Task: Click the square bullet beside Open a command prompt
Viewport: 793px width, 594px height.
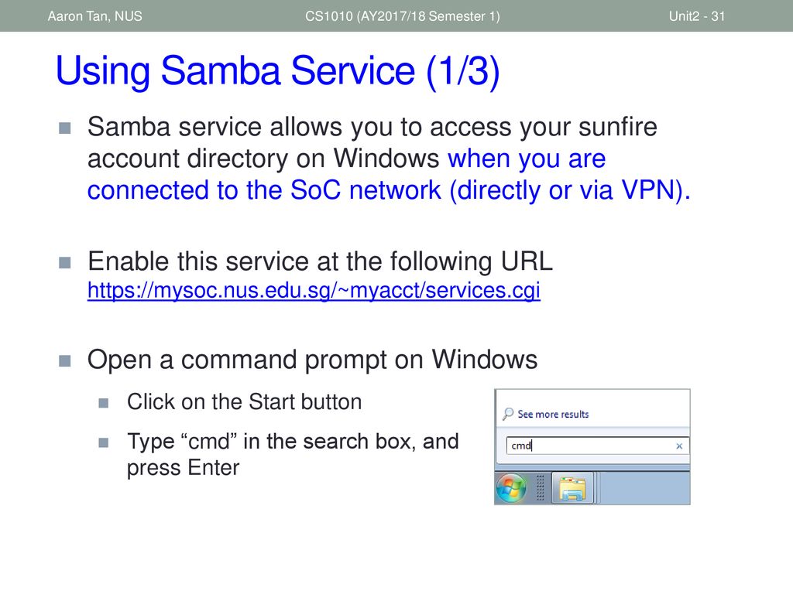Action: click(x=65, y=360)
